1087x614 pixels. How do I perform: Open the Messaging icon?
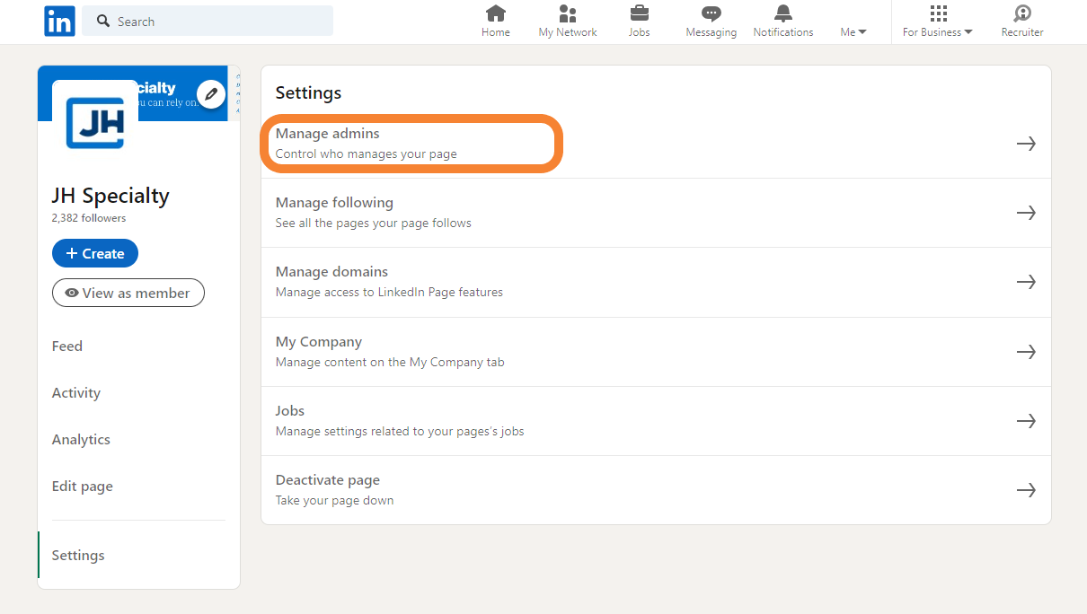[711, 13]
